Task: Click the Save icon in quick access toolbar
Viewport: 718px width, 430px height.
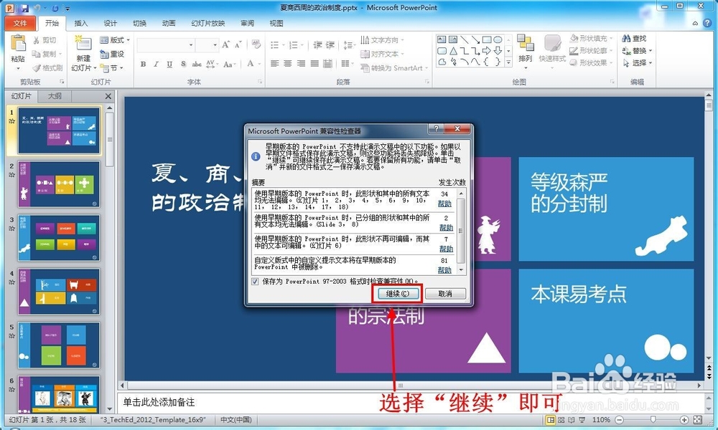Action: coord(24,8)
